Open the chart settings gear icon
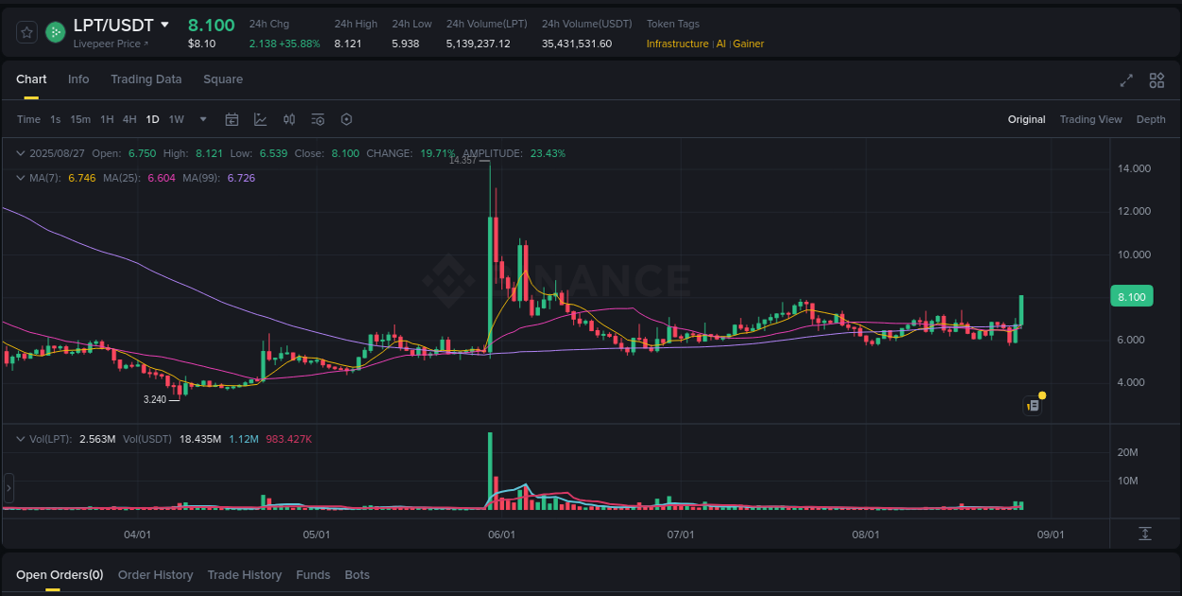This screenshot has height=596, width=1182. pyautogui.click(x=346, y=119)
